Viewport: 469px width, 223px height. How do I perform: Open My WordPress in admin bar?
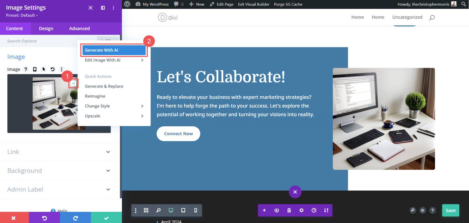tap(152, 4)
